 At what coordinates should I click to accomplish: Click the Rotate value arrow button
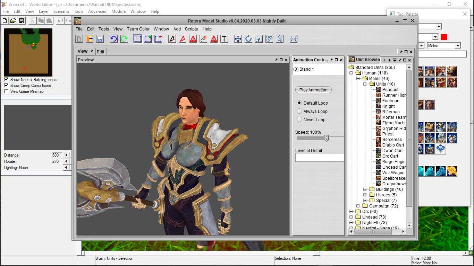tap(66, 161)
